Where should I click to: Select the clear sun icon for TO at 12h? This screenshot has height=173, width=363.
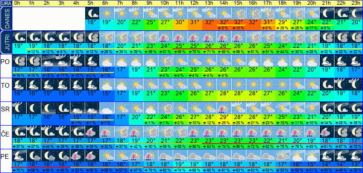click(x=195, y=84)
